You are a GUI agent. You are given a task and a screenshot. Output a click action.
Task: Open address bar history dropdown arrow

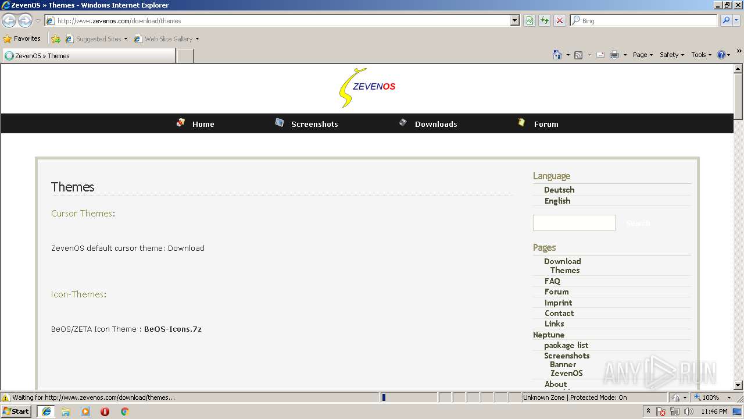(x=514, y=20)
